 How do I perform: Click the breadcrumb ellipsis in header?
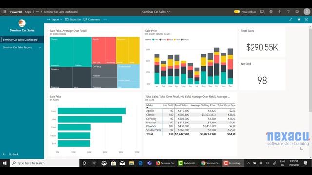pos(37,12)
